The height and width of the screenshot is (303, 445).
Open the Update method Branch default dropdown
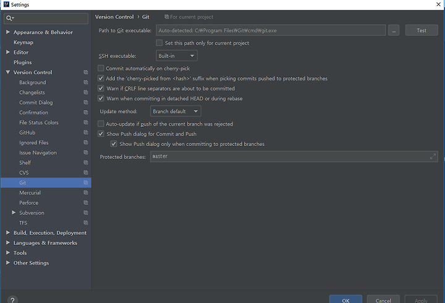[176, 111]
